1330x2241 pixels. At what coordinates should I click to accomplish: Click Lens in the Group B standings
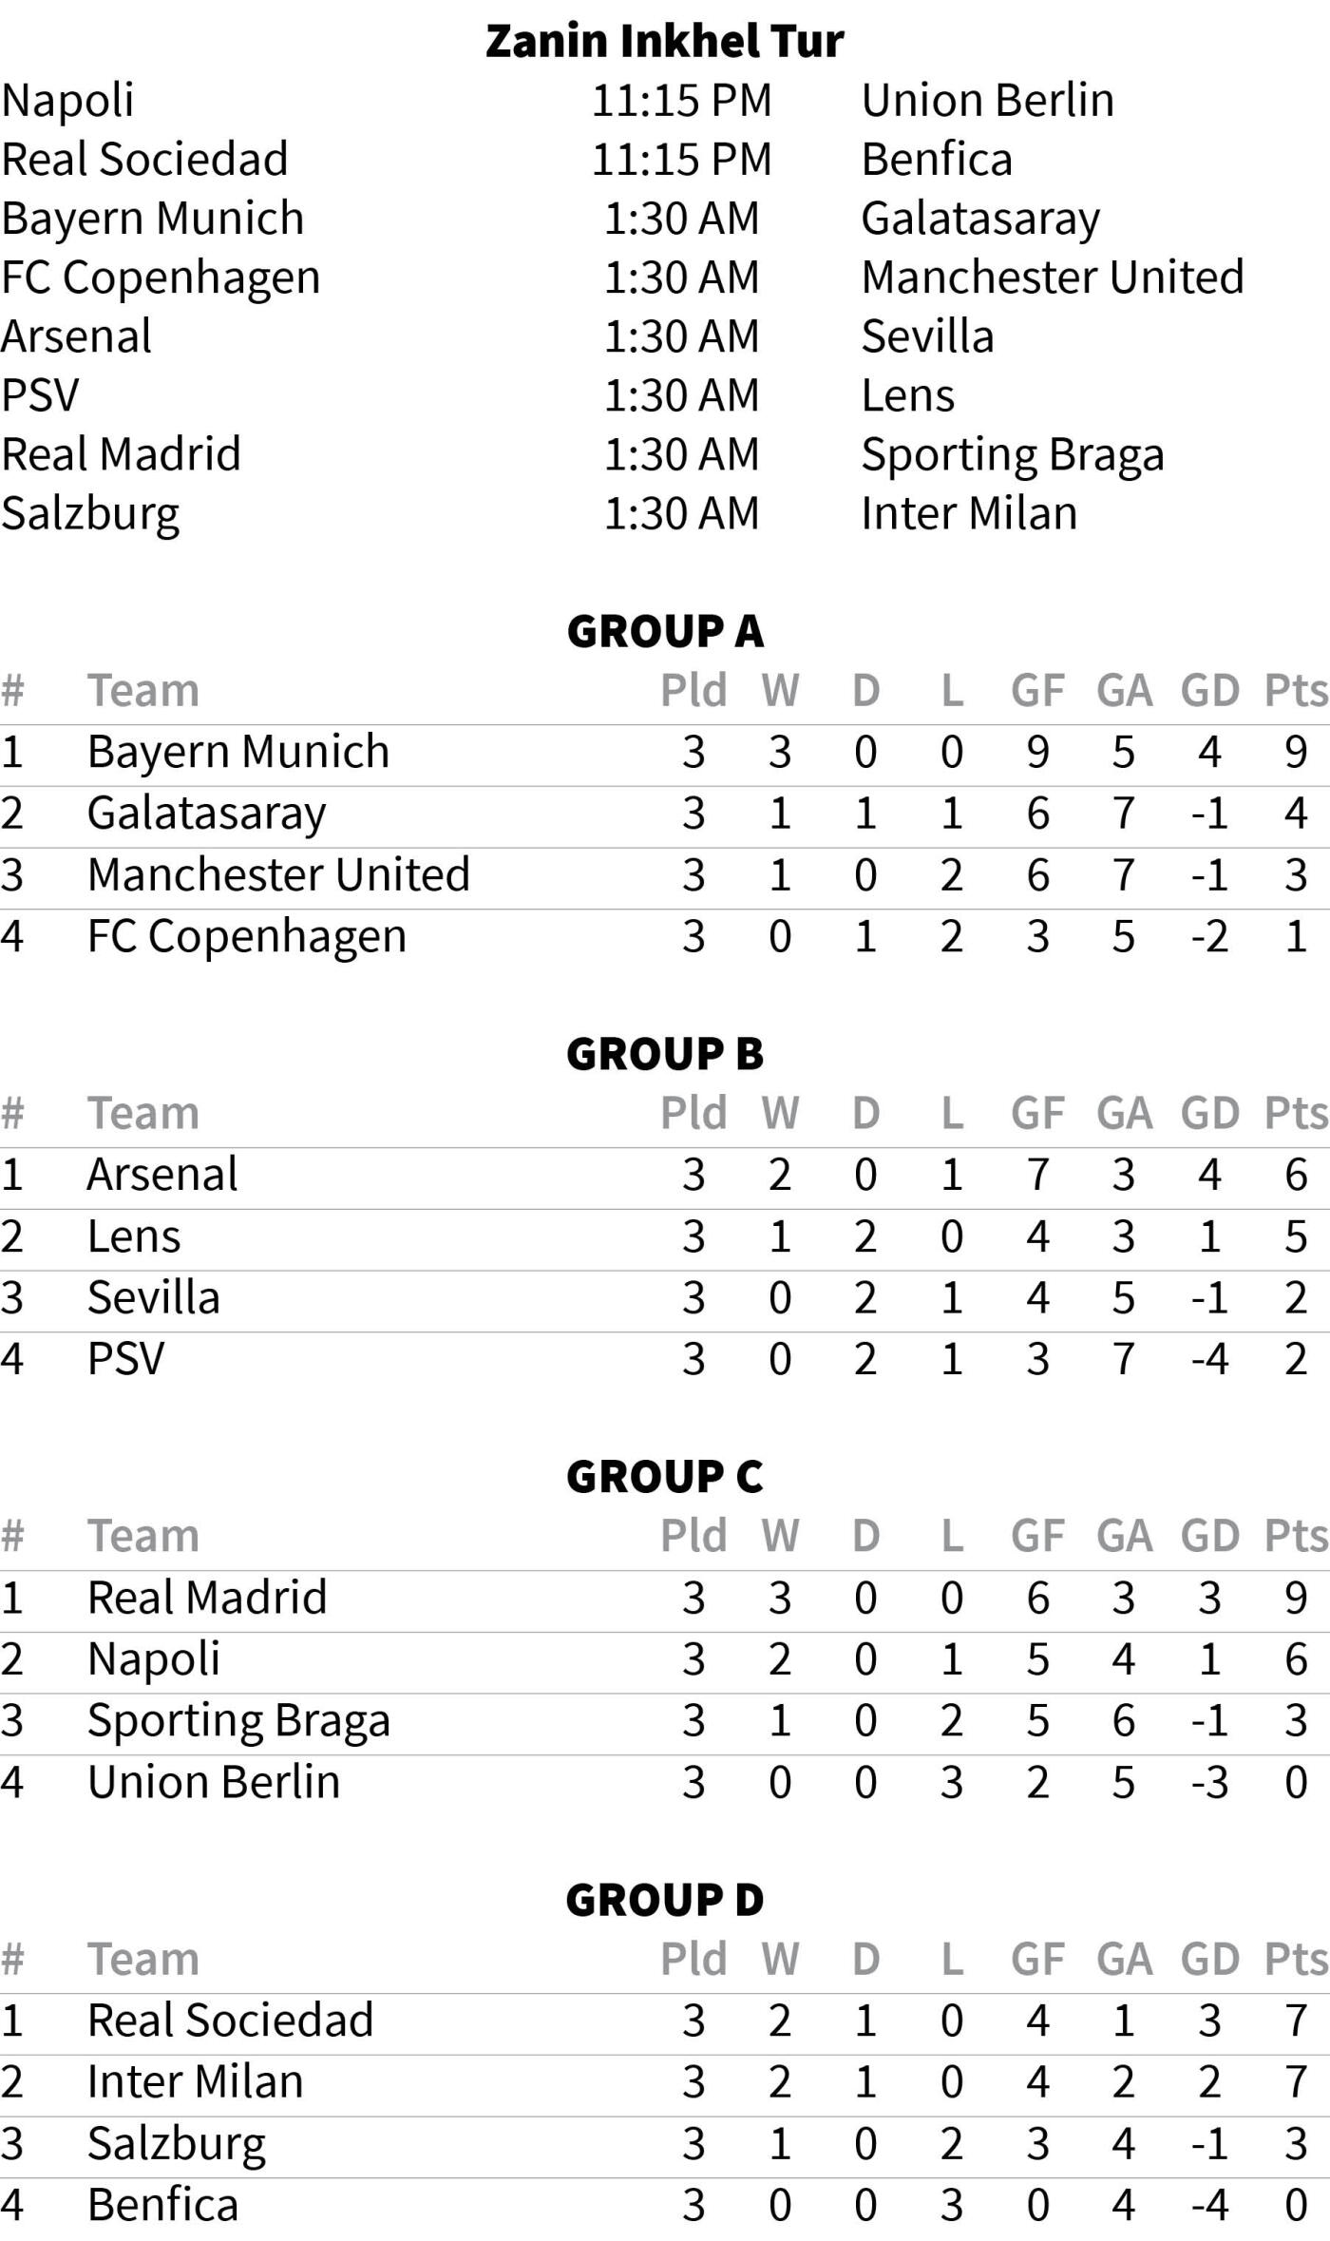click(x=133, y=1236)
